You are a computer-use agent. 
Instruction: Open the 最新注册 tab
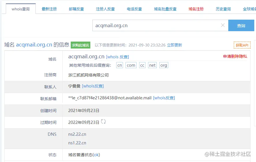point(49,9)
